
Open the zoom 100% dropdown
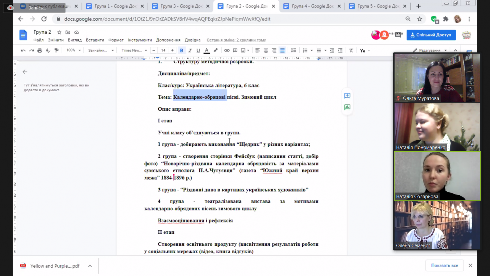click(x=74, y=50)
